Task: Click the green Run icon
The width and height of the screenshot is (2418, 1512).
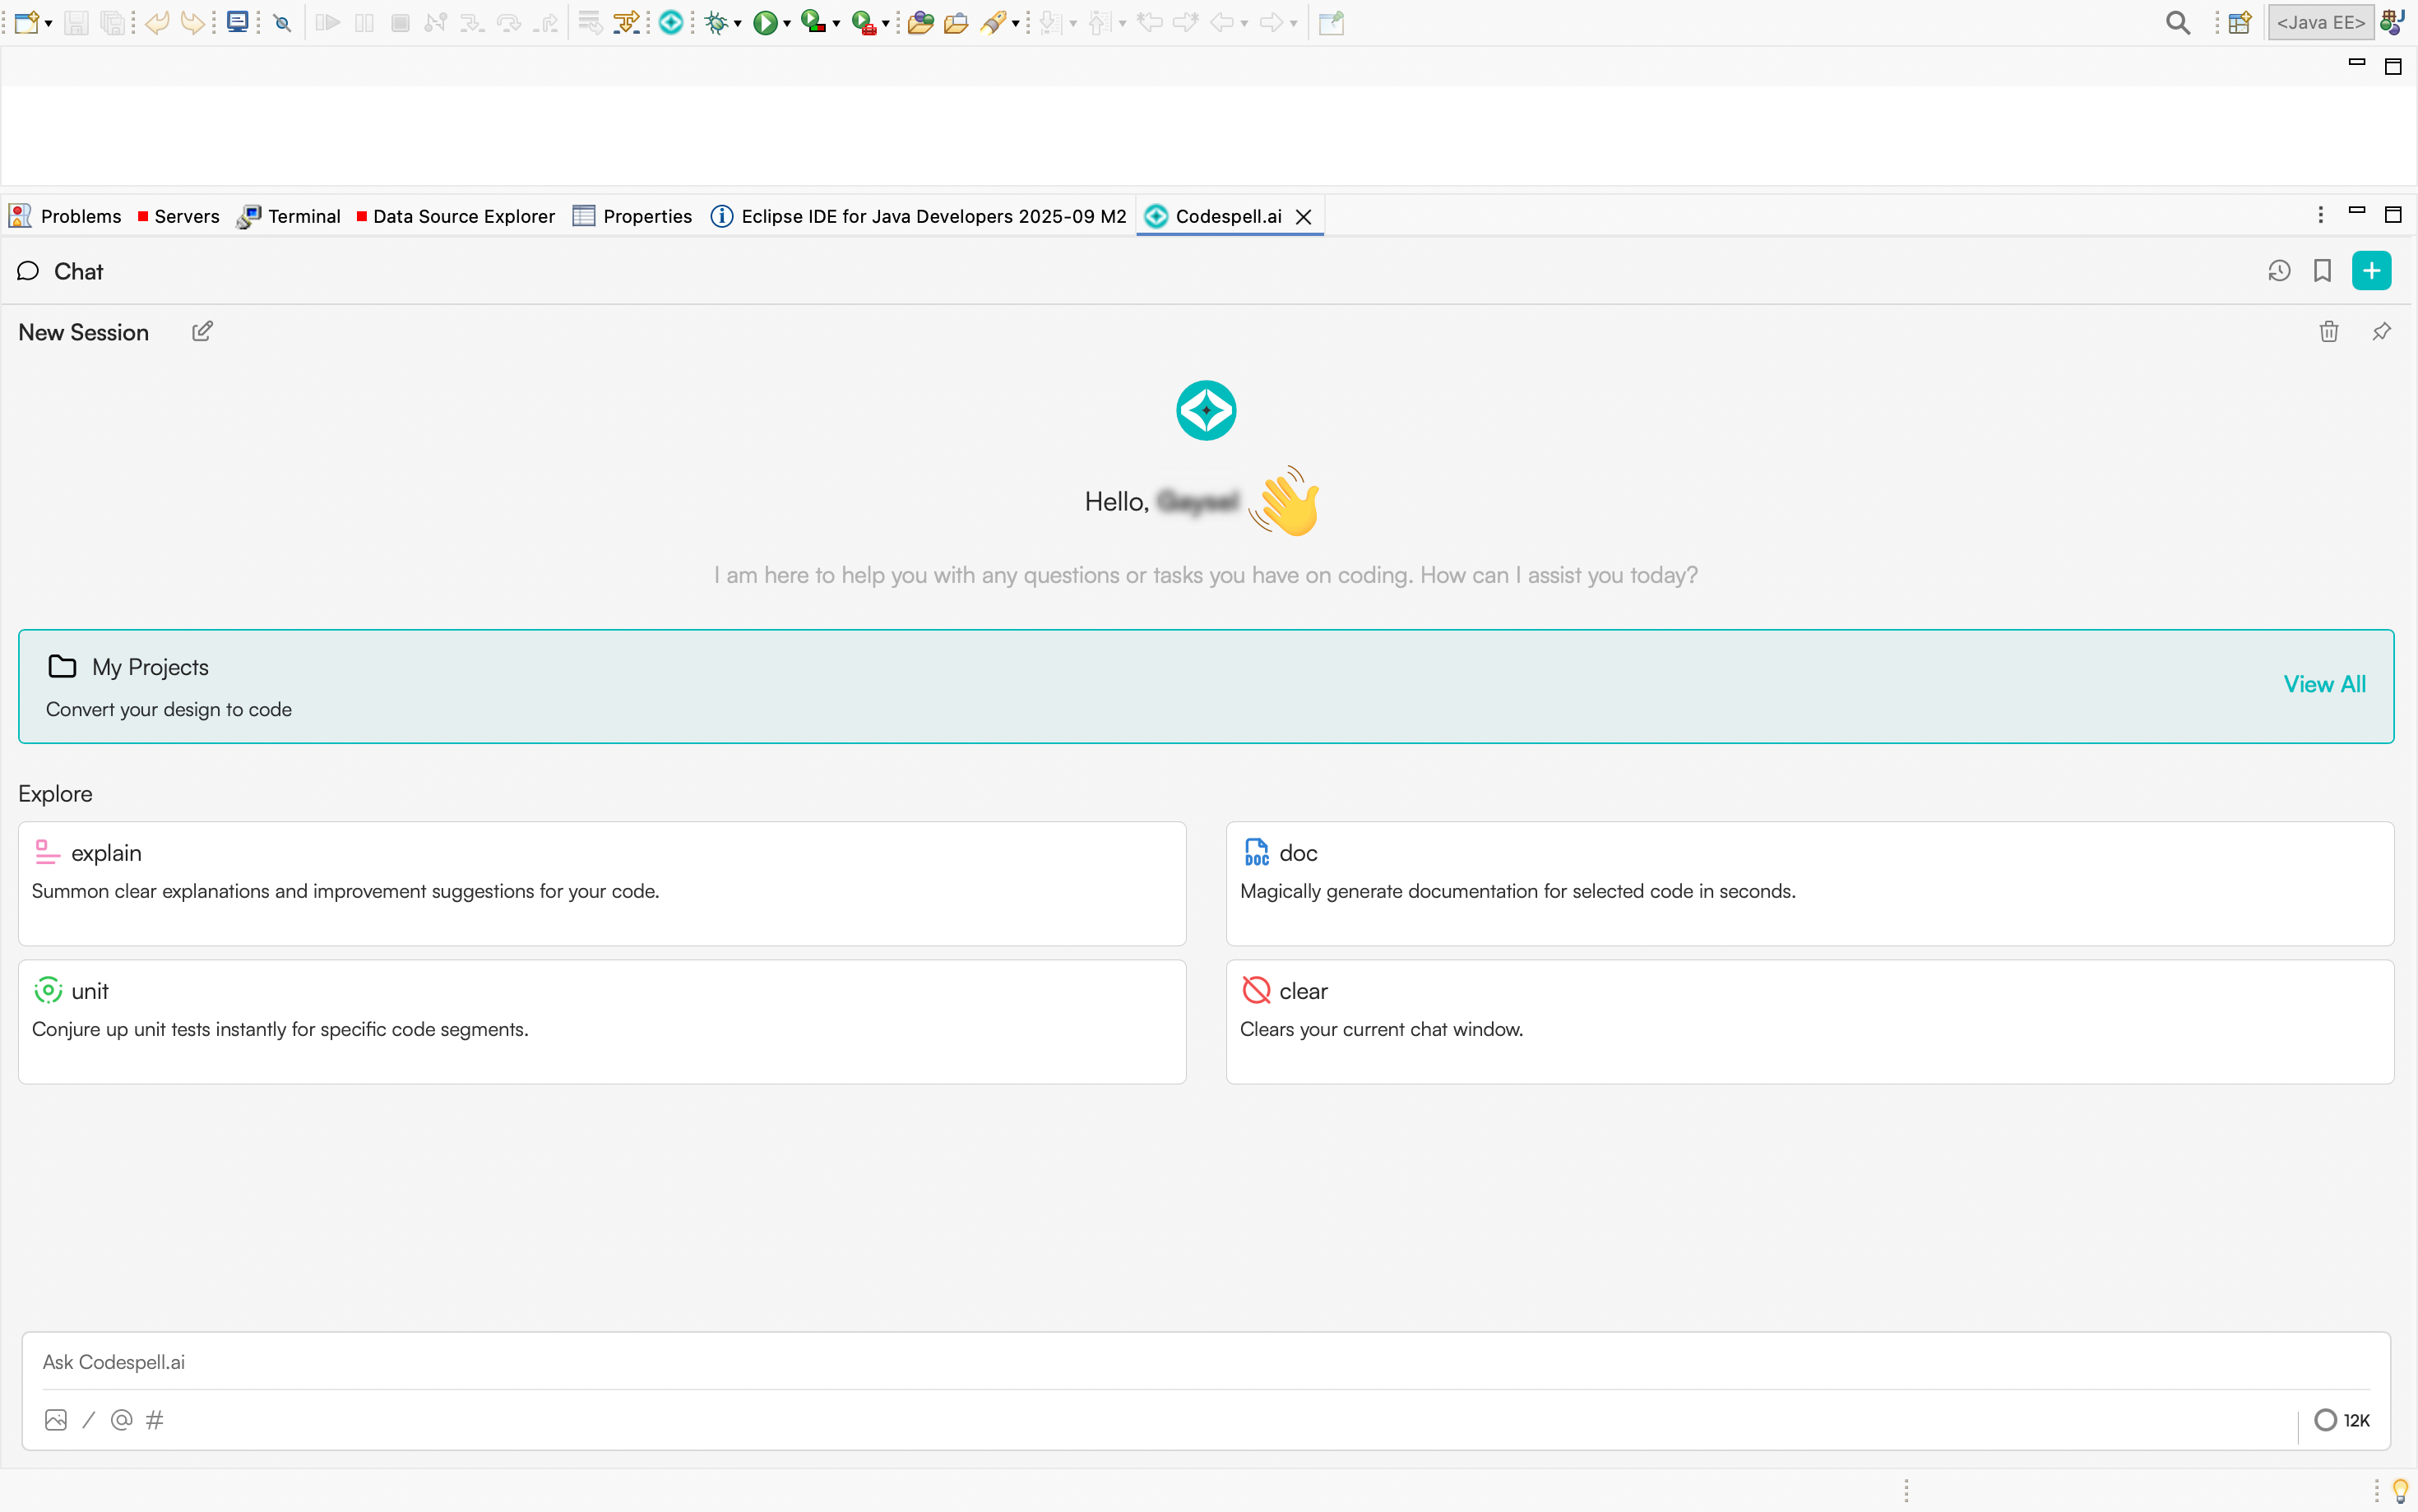Action: click(765, 22)
